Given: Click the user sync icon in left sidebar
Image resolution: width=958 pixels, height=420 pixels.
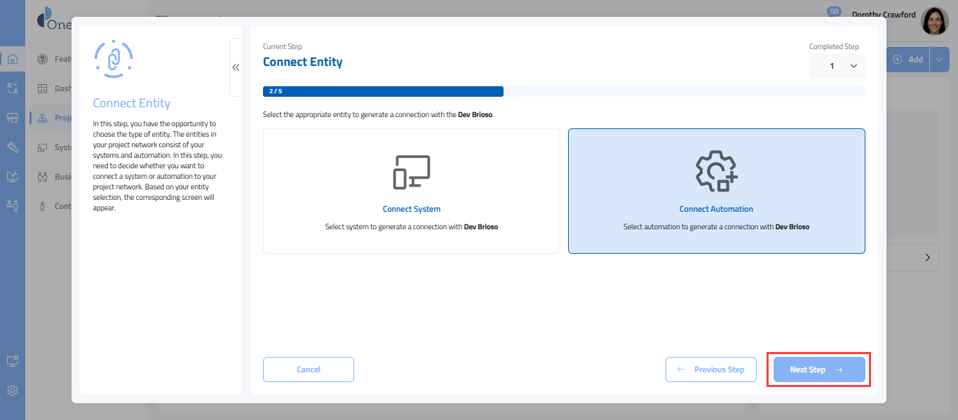Looking at the screenshot, I should (x=12, y=88).
